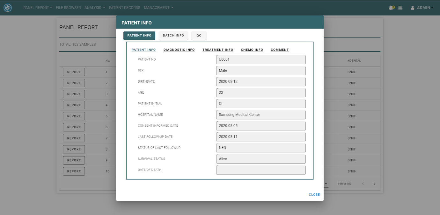The image size is (440, 215).
Task: Click the app logo icon in navbar
Action: pos(8,8)
